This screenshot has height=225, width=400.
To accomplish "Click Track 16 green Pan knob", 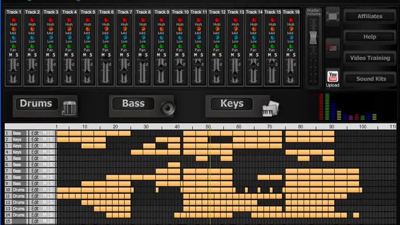I will point(291,46).
